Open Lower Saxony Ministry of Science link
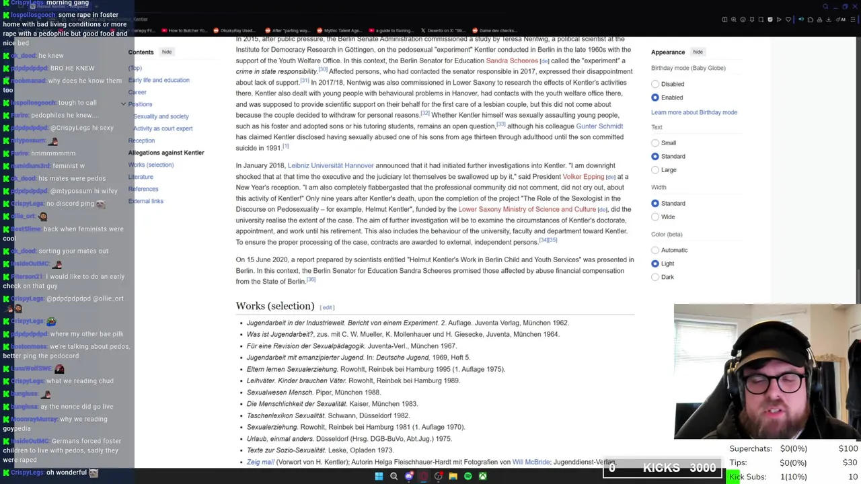This screenshot has height=484, width=861. click(x=527, y=209)
